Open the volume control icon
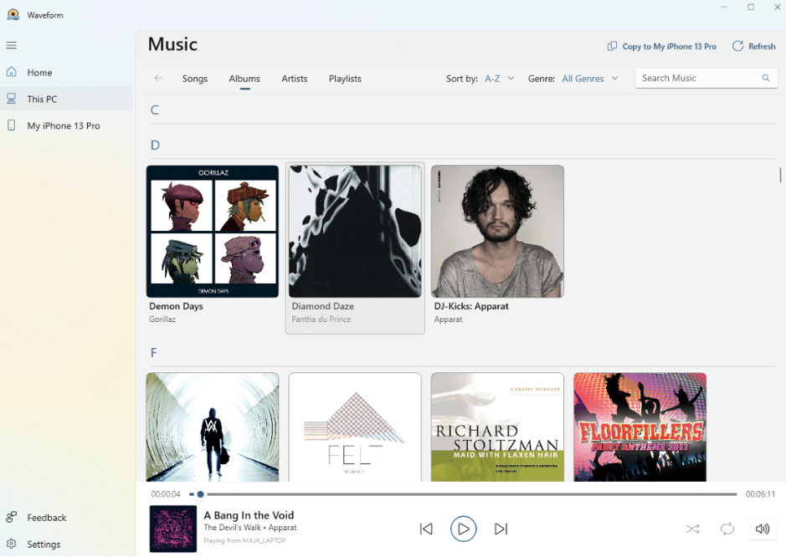The width and height of the screenshot is (786, 557). click(x=762, y=529)
